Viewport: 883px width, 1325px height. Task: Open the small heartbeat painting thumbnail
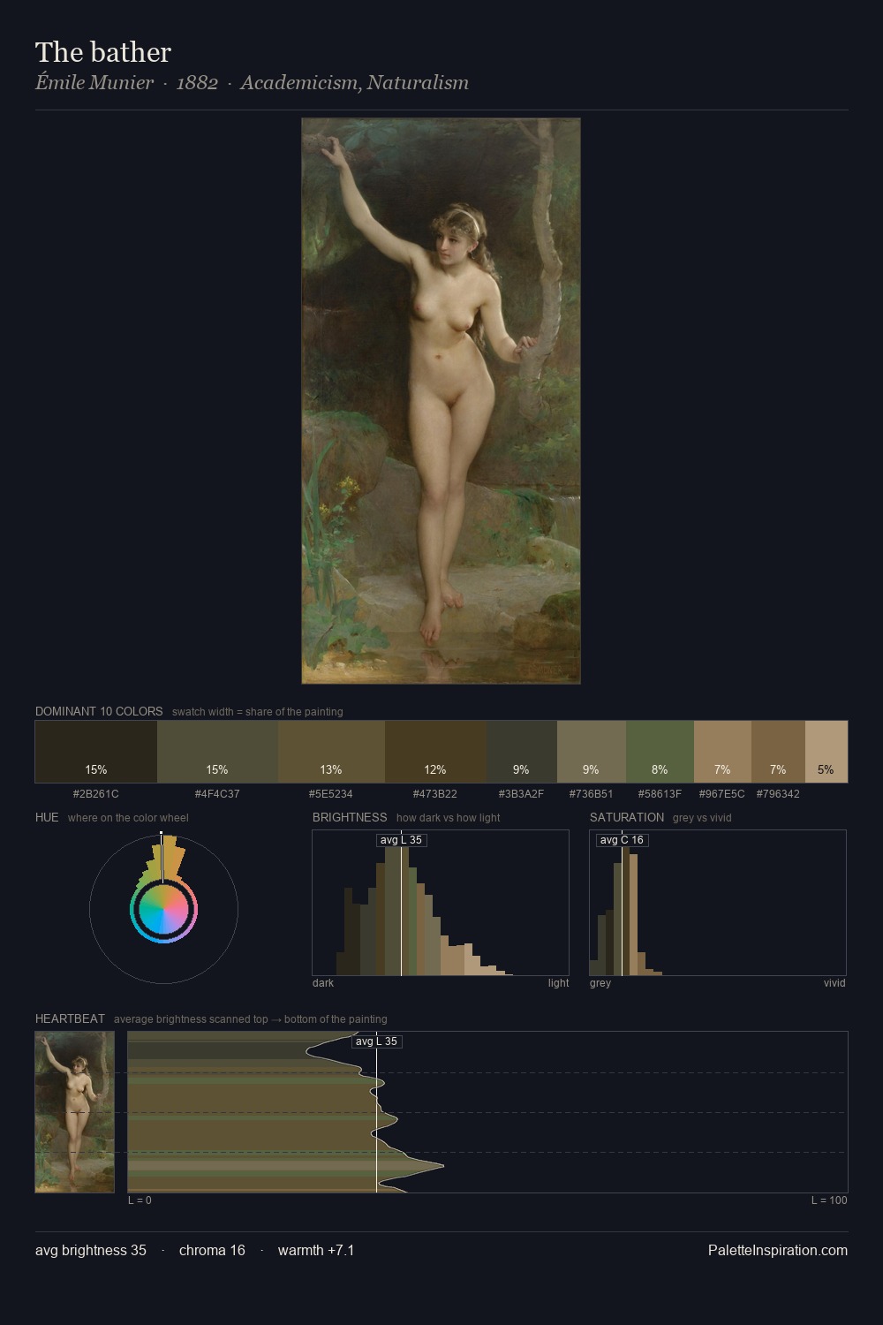(x=75, y=1112)
